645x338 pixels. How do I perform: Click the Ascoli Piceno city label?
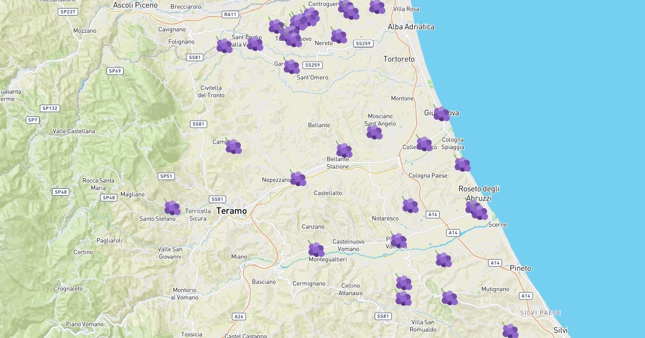(x=135, y=5)
